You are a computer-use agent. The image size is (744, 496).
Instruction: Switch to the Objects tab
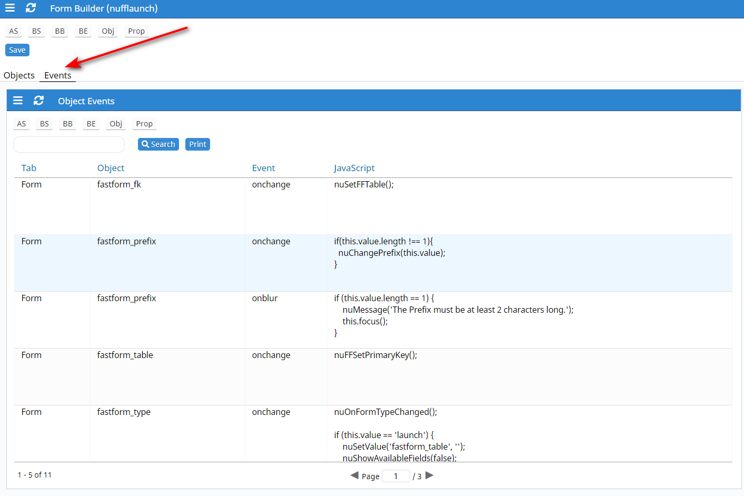[19, 75]
